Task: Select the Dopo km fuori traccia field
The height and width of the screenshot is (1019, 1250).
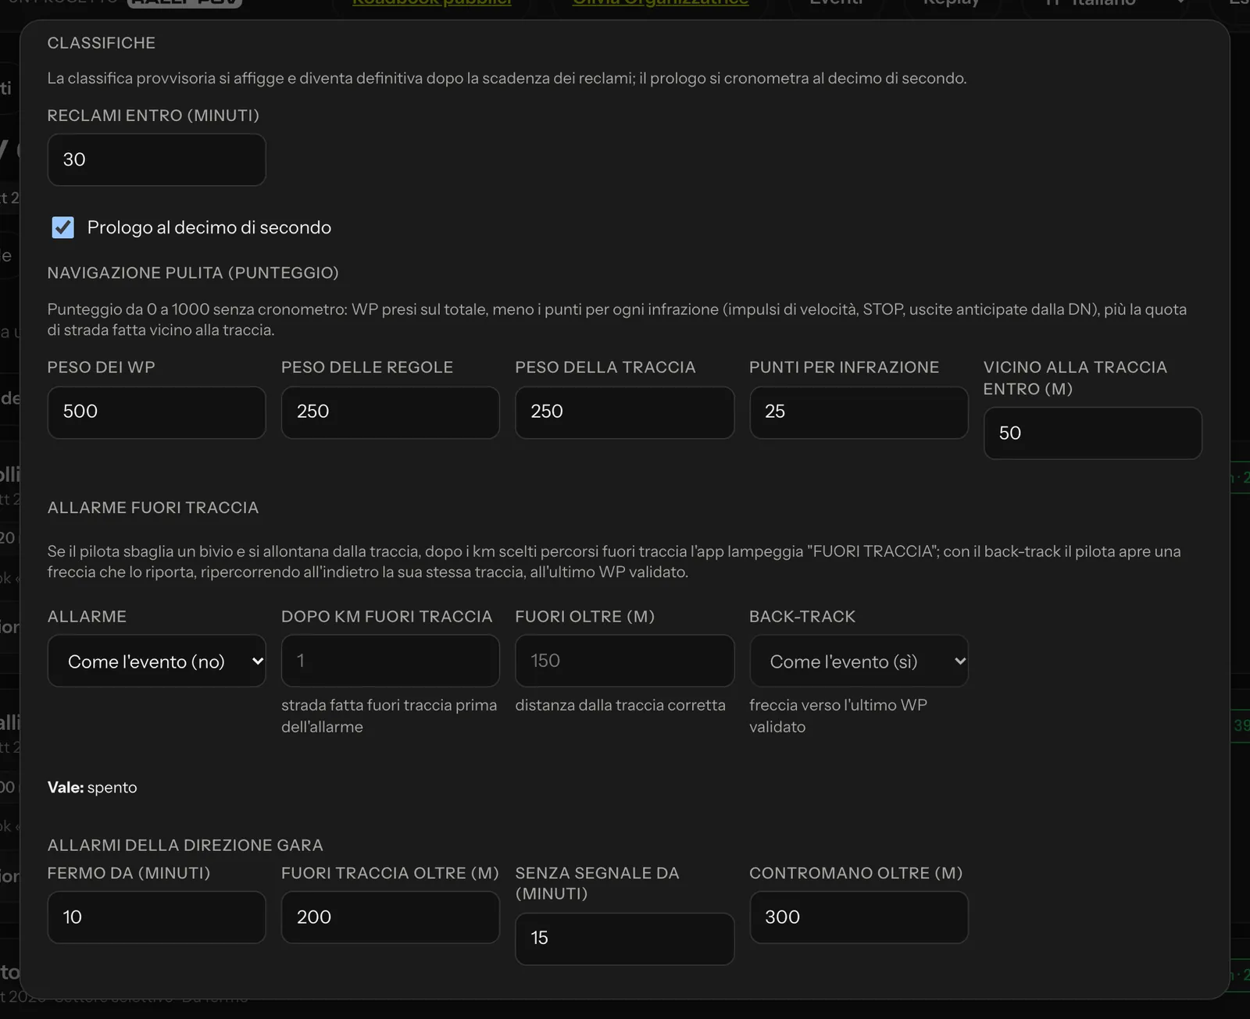Action: click(390, 661)
